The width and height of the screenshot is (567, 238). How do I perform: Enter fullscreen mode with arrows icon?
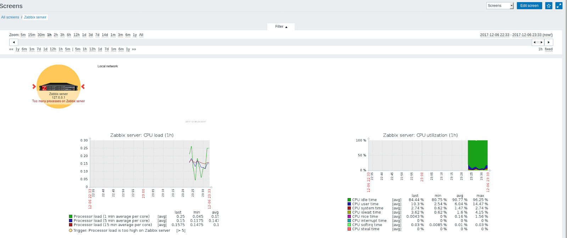[x=559, y=6]
